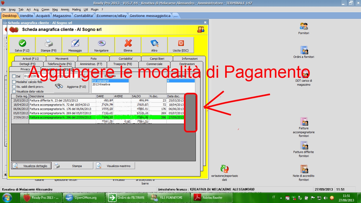Tick the Dal date checkbox
The width and height of the screenshot is (361, 203).
coord(14,76)
